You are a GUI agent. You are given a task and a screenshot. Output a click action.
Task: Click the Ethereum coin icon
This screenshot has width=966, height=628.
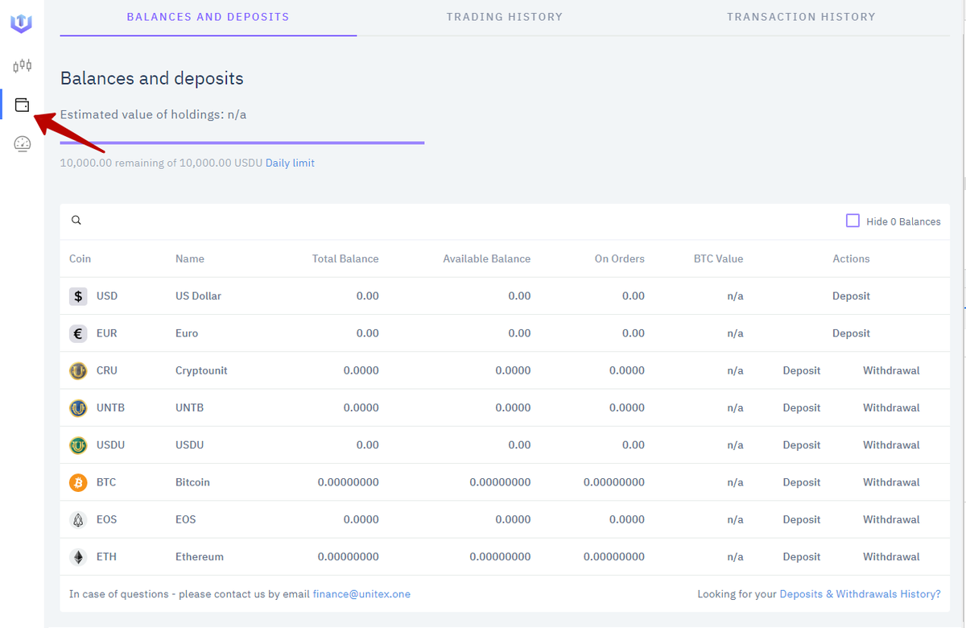(x=78, y=556)
